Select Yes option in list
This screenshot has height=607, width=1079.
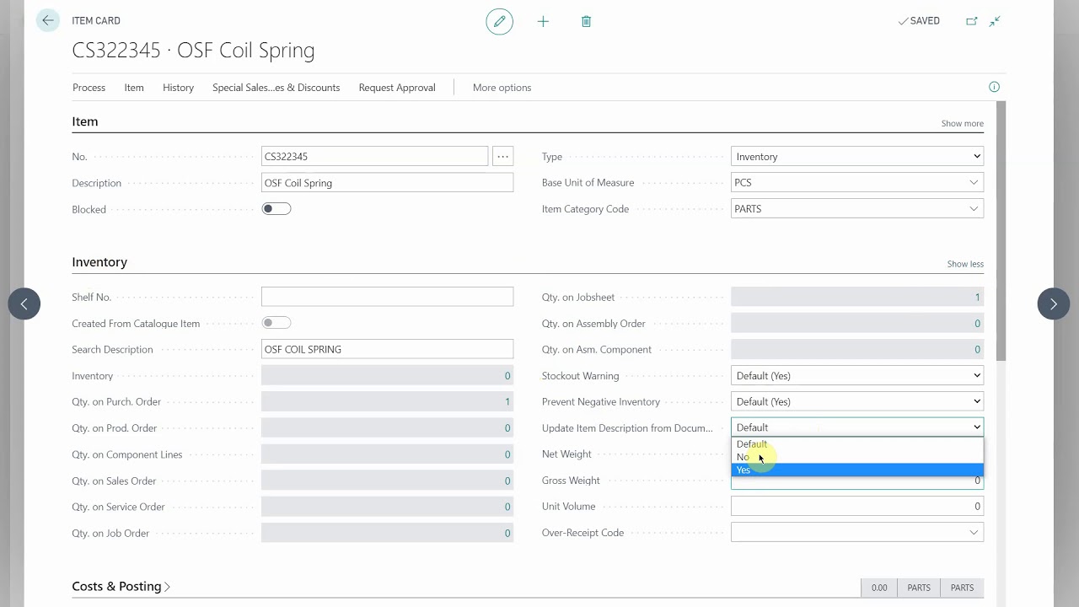[857, 470]
